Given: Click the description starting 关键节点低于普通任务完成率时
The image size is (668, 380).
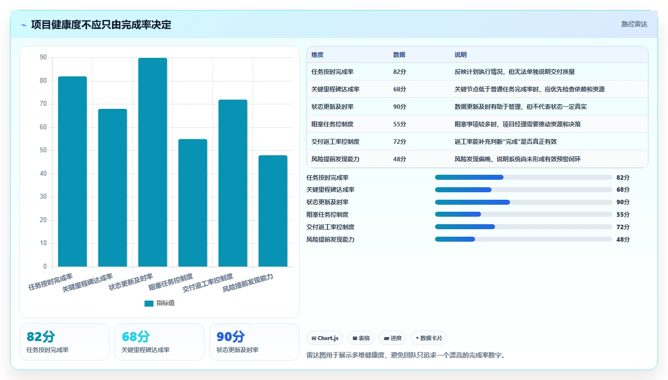Looking at the screenshot, I should click(529, 89).
